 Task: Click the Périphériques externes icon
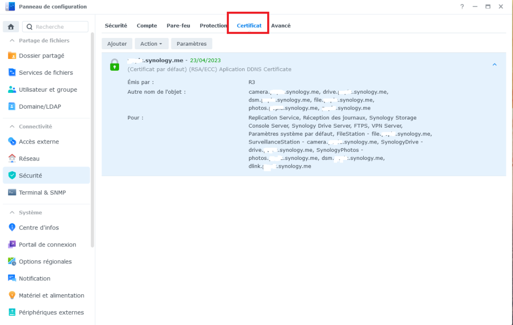pos(12,313)
